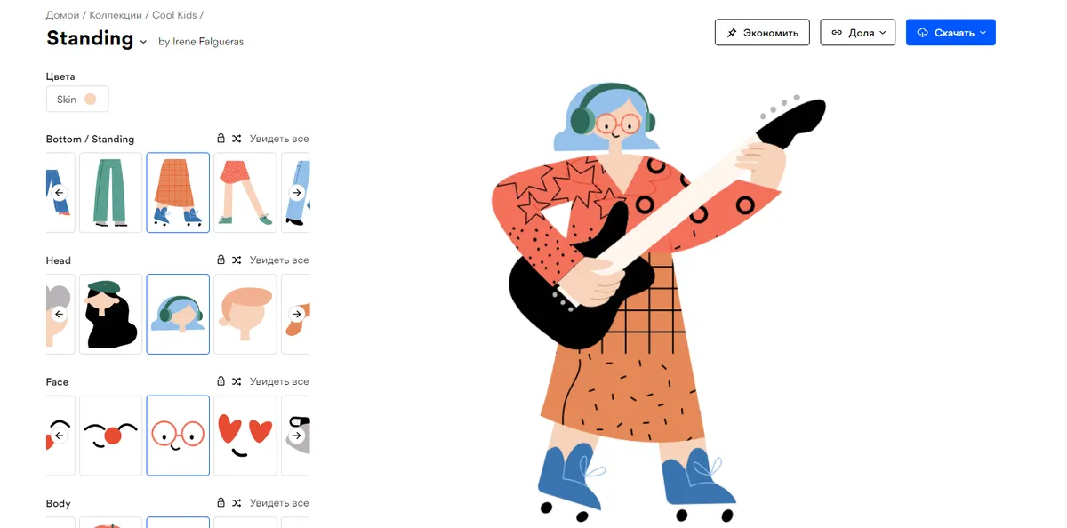This screenshot has height=528, width=1067.
Task: Show next Bottom items with right arrow
Action: (x=297, y=193)
